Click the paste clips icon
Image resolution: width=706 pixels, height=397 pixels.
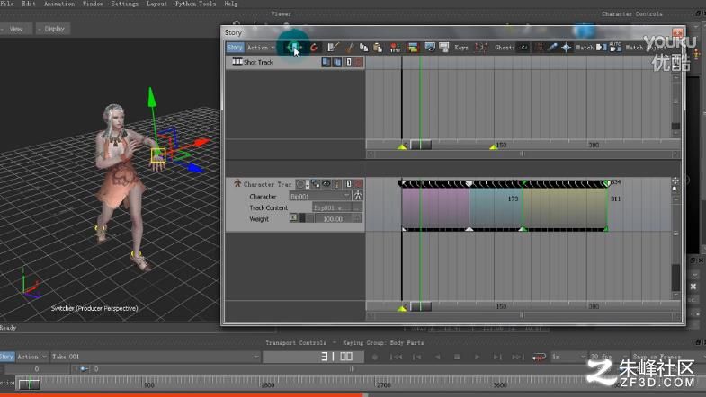point(378,48)
